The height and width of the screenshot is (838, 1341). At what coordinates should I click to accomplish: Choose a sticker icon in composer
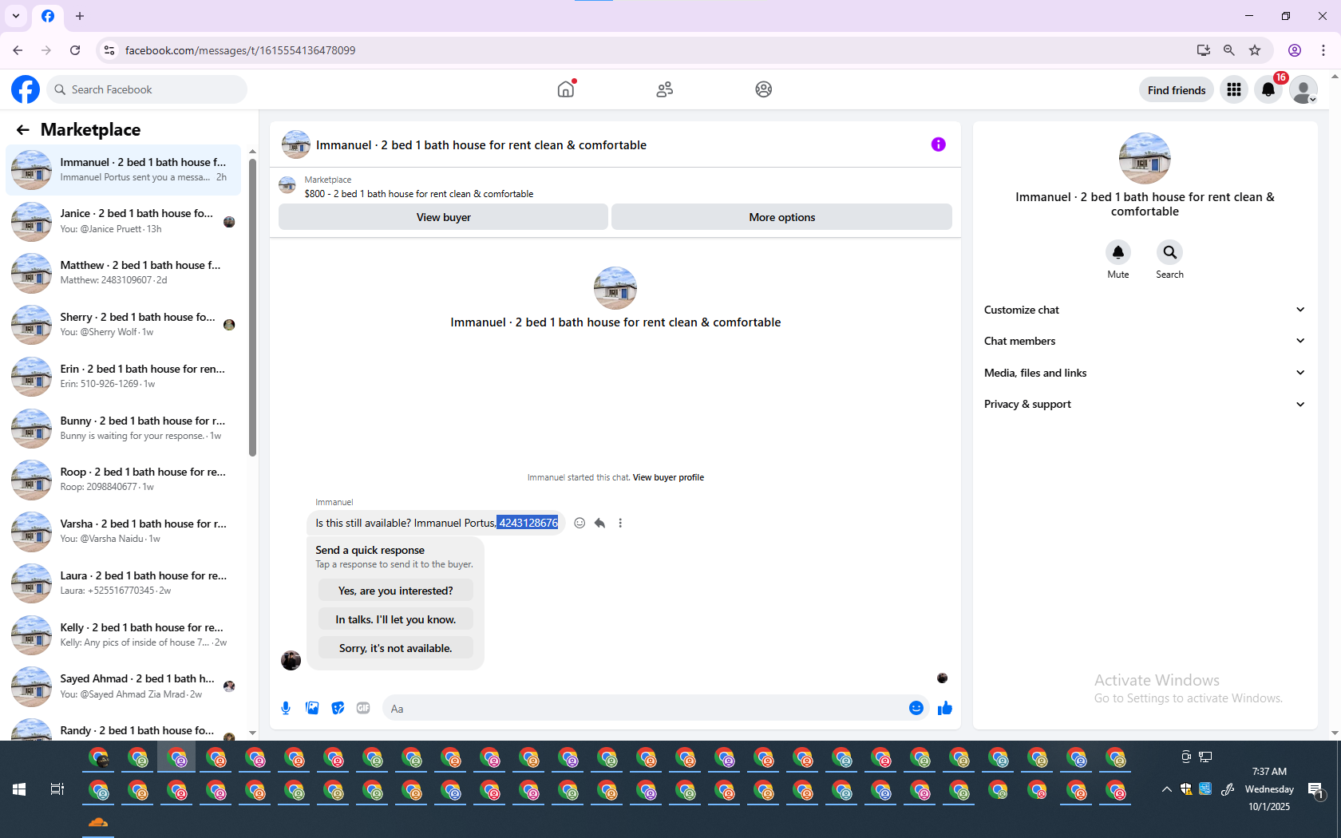click(338, 708)
